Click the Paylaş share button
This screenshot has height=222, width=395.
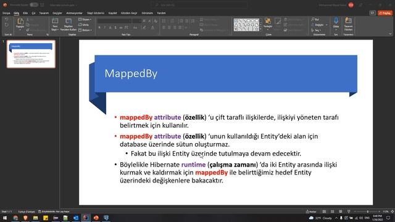(385, 13)
